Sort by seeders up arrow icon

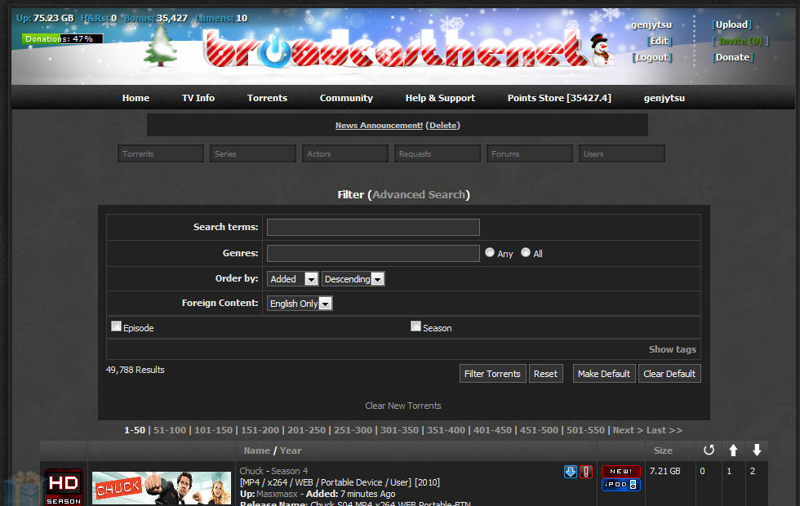pyautogui.click(x=733, y=450)
